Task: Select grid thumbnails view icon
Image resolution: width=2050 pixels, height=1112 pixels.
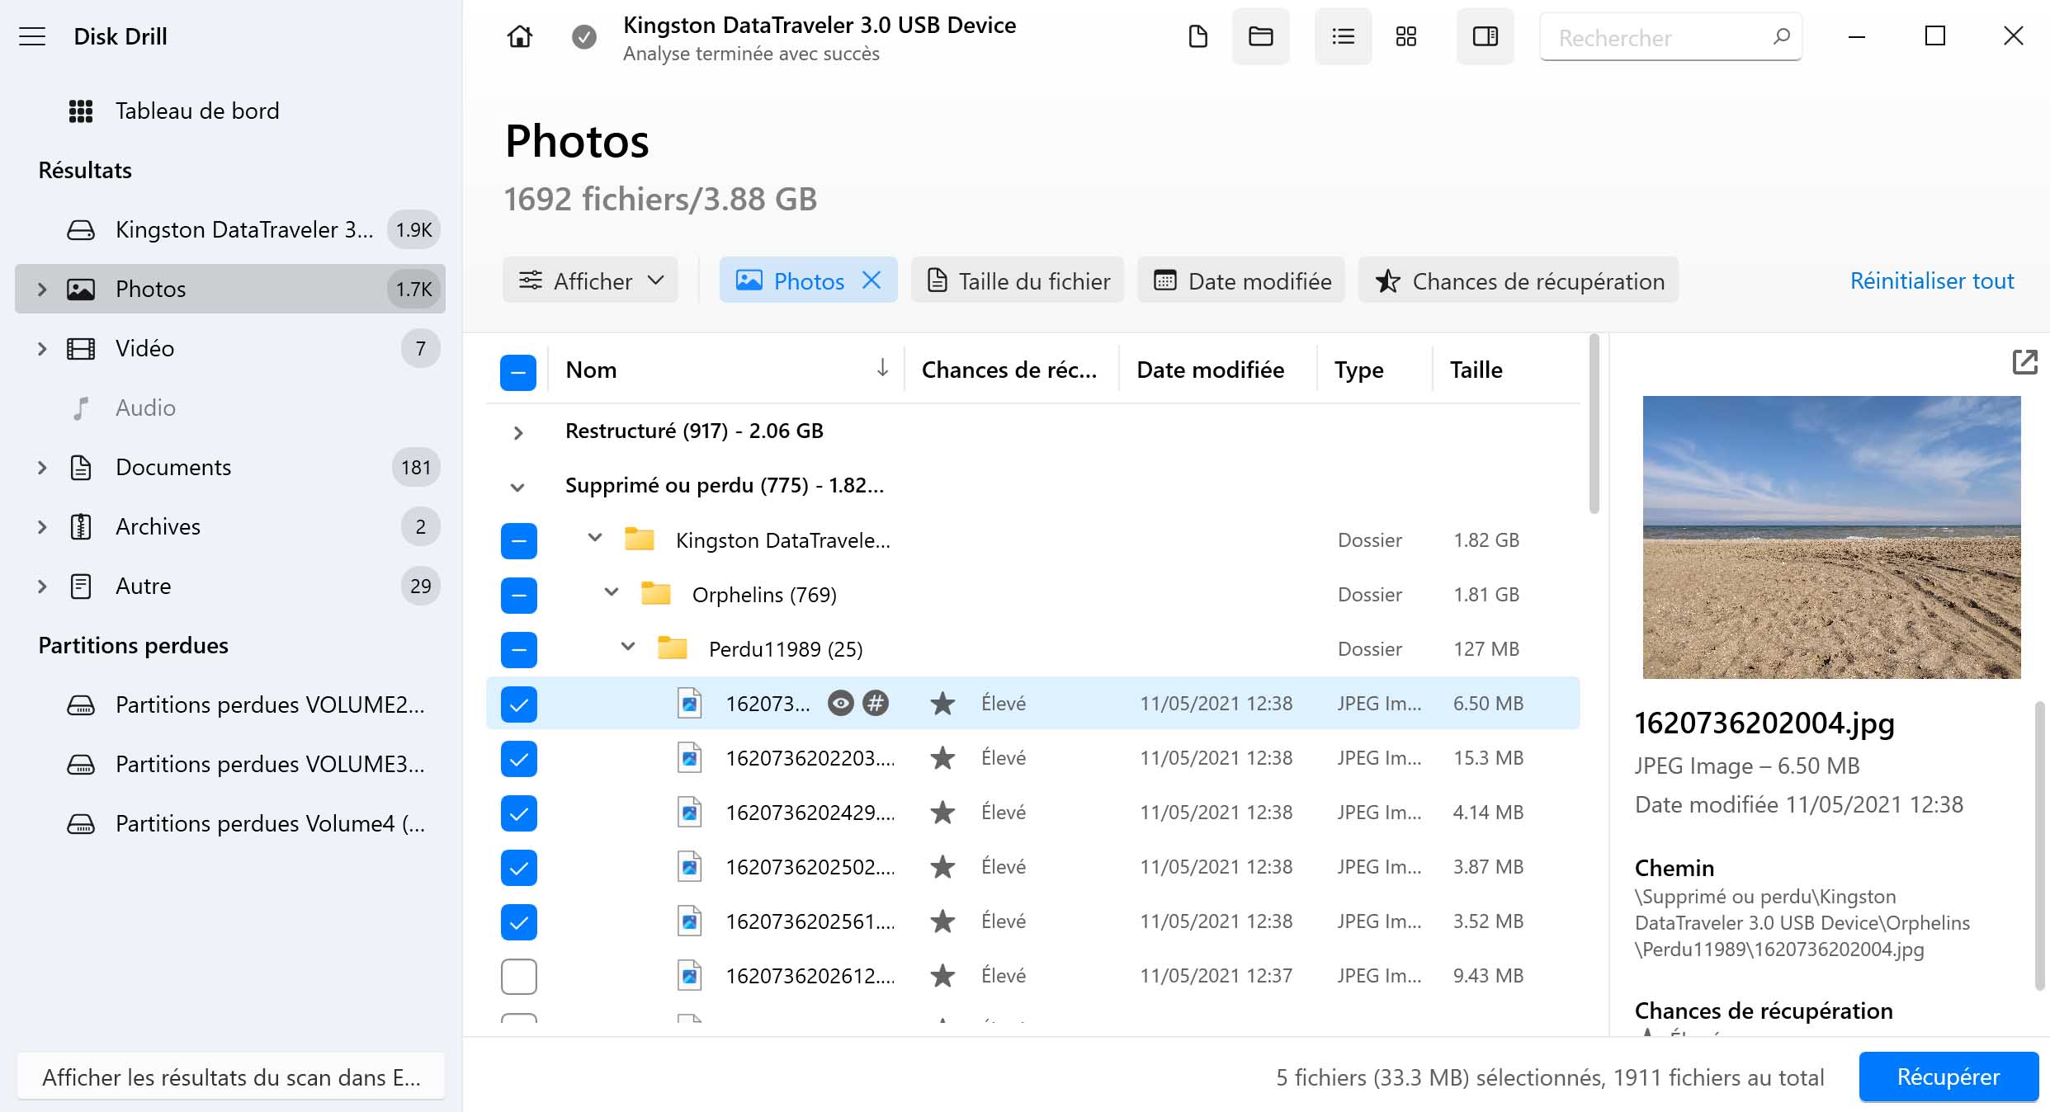Action: [1406, 36]
